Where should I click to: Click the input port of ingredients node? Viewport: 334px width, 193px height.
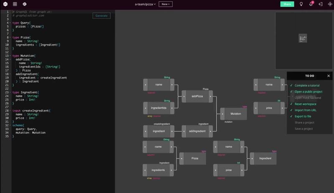tap(145, 170)
